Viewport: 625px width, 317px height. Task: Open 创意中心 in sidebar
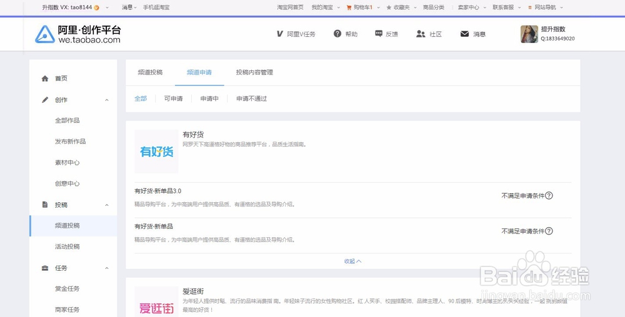click(x=67, y=183)
